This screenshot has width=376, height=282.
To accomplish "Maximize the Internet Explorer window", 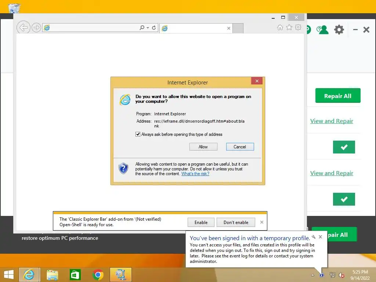I will [x=283, y=17].
